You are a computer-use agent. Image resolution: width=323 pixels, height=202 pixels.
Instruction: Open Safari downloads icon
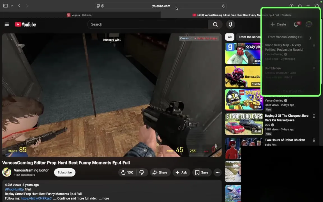tap(291, 6)
